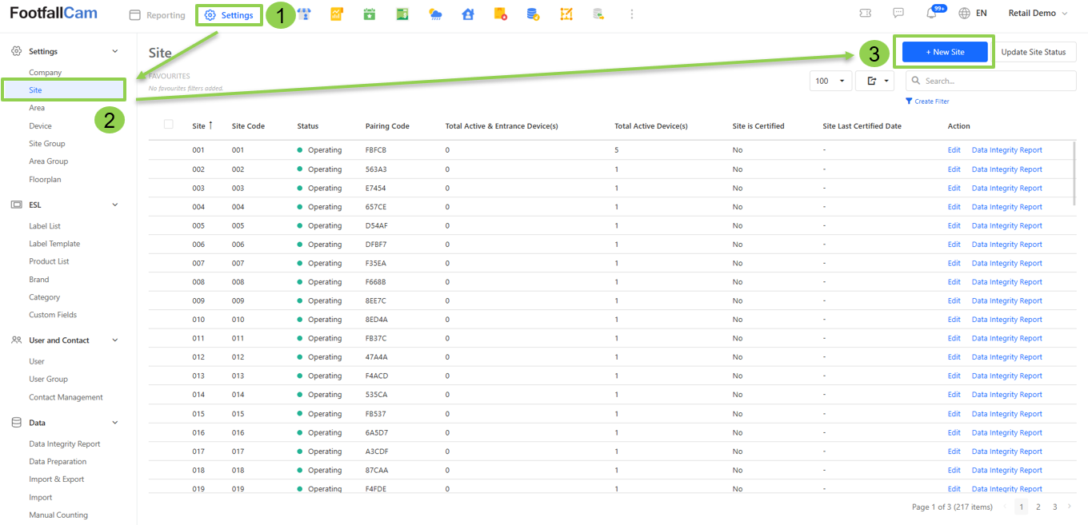Open Device in the sidebar
The width and height of the screenshot is (1088, 525).
pos(40,126)
